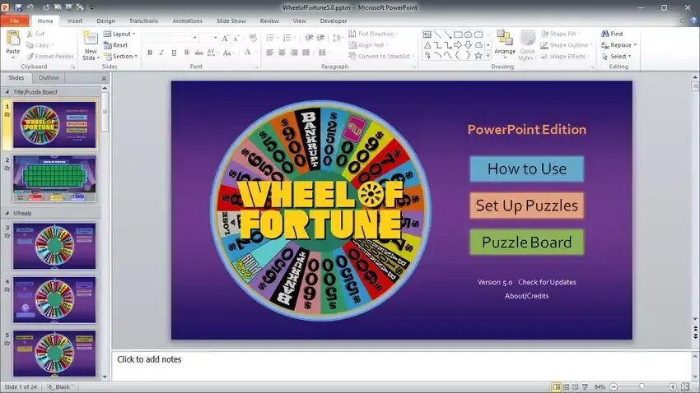Open Find with the binoculars icon
Screen dimensions: 700x393
[605, 34]
